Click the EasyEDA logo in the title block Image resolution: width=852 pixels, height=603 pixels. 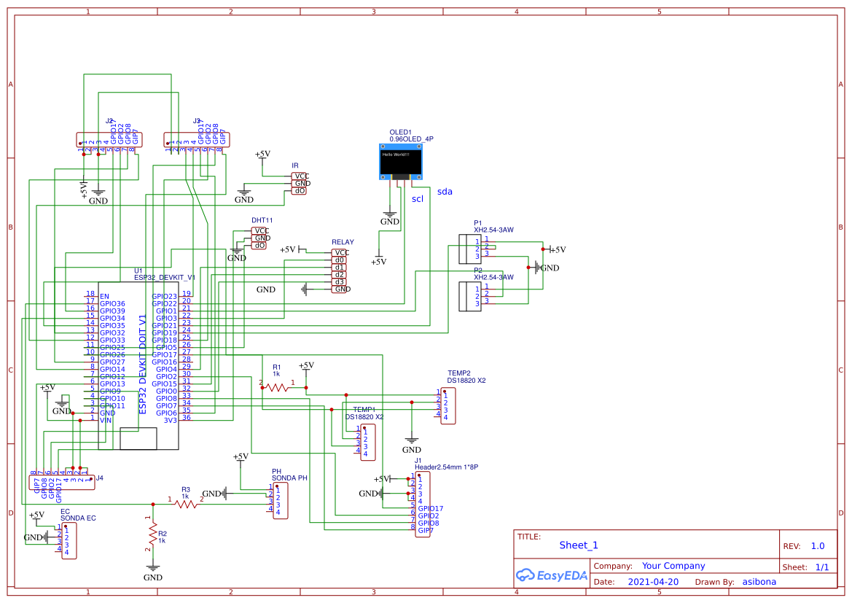point(551,575)
